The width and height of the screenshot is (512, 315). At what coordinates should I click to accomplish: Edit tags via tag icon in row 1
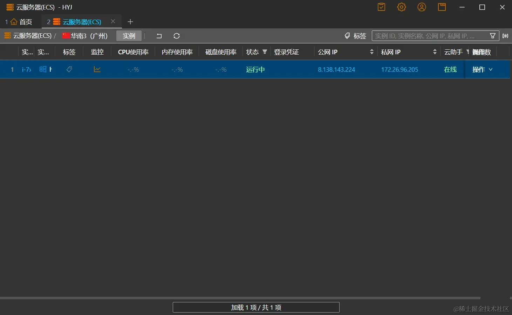[x=69, y=69]
